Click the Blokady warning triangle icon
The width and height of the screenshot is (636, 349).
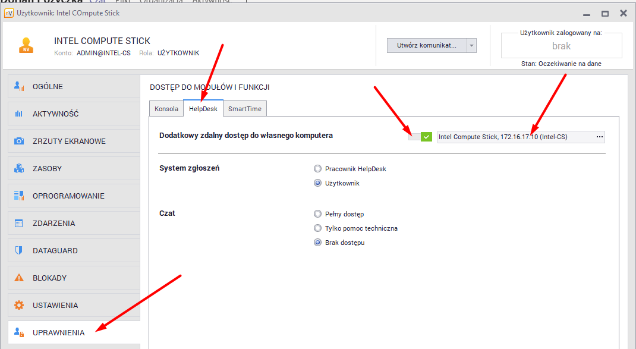(x=19, y=278)
